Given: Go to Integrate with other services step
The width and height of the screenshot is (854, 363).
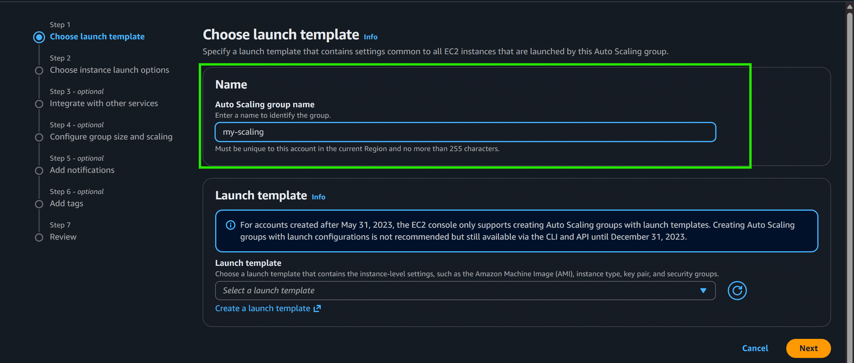Looking at the screenshot, I should click(x=104, y=103).
